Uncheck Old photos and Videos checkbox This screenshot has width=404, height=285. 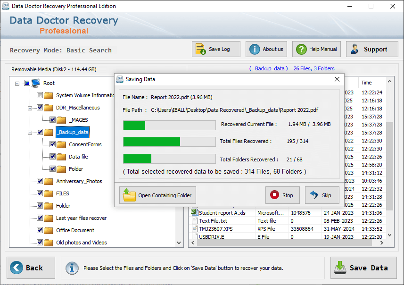click(x=40, y=242)
